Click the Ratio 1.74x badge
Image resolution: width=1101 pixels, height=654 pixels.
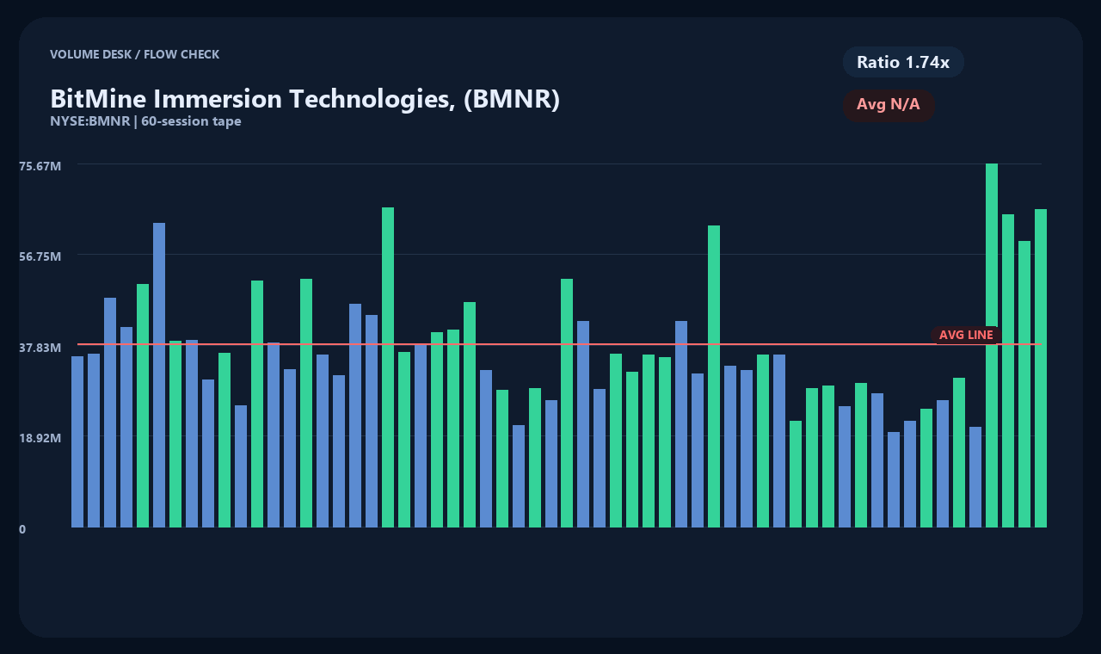(x=903, y=62)
